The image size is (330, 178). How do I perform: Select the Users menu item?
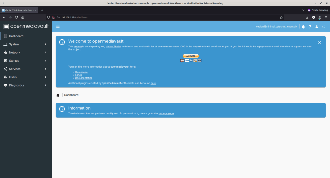click(x=26, y=77)
